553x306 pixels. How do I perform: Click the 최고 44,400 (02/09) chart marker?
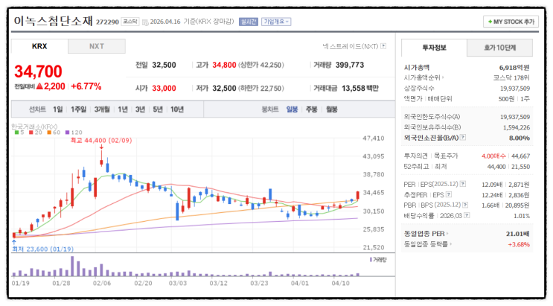pyautogui.click(x=101, y=141)
